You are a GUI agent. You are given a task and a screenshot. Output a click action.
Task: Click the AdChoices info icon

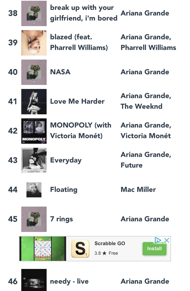click(x=158, y=240)
